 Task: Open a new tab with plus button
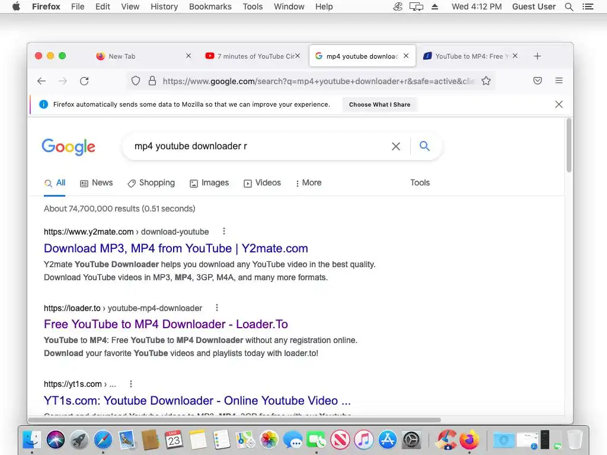click(x=537, y=56)
